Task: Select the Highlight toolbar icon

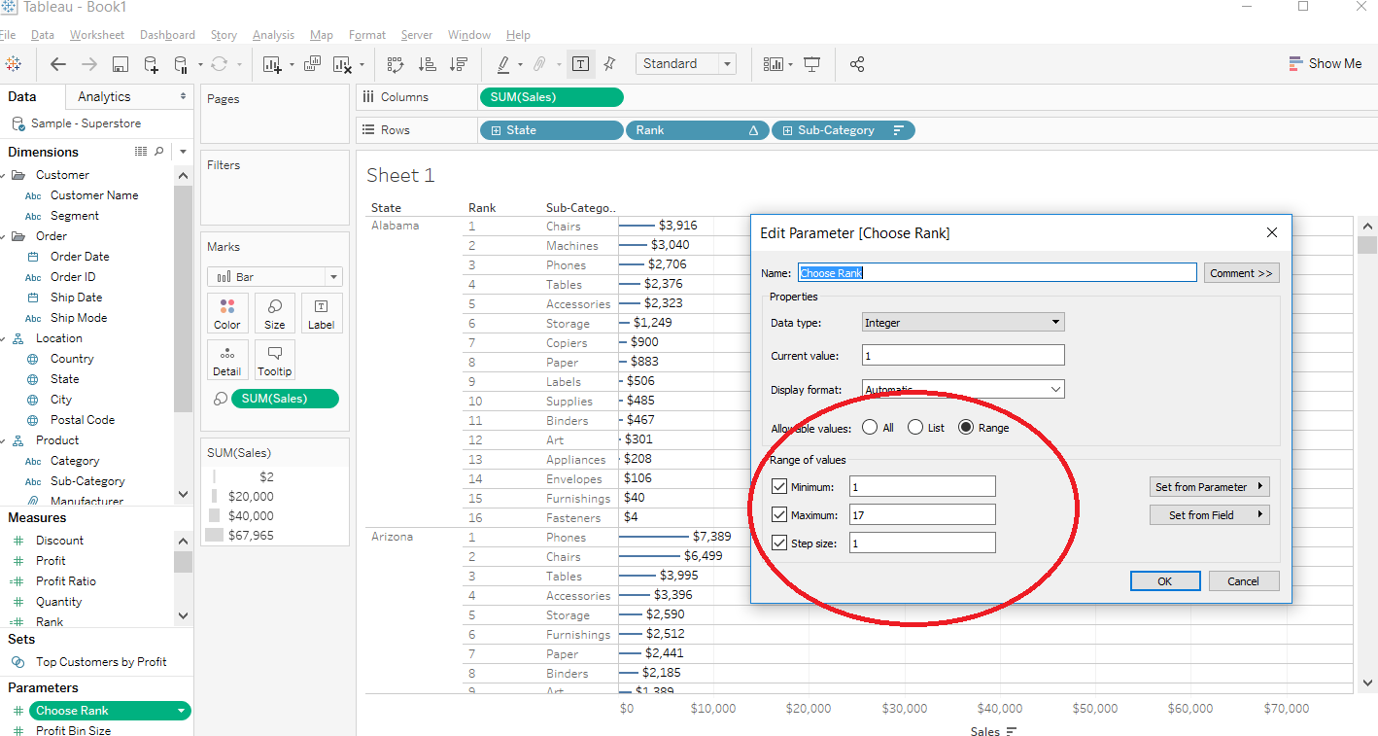Action: pyautogui.click(x=505, y=64)
